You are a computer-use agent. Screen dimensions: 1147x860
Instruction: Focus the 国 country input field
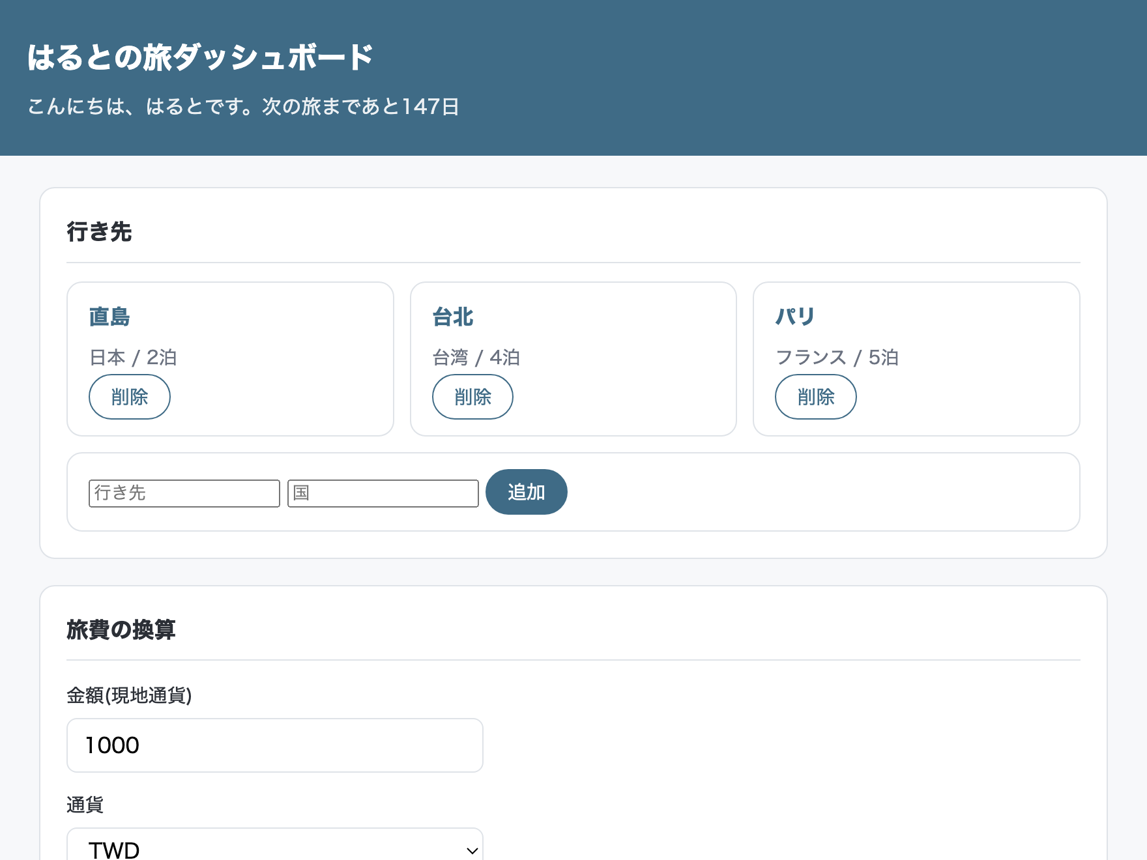(383, 493)
